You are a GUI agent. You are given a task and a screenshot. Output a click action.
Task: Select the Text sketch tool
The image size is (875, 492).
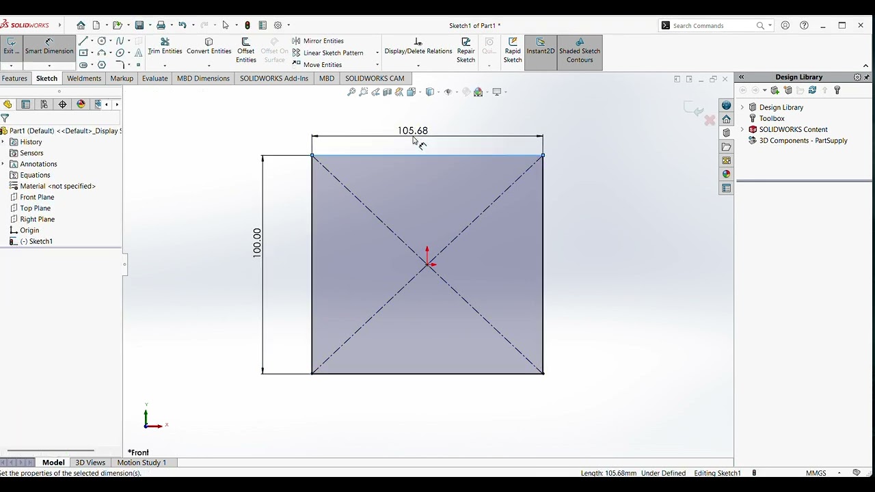138,53
